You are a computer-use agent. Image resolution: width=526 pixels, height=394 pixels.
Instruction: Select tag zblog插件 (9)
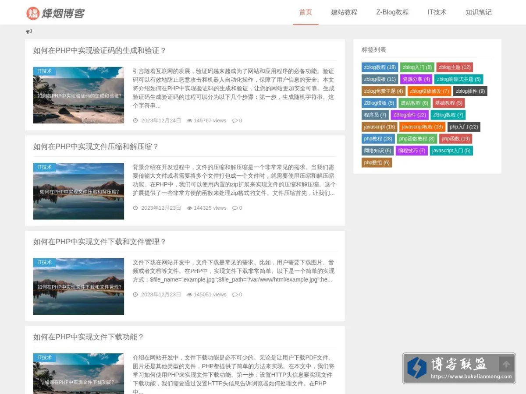pos(470,91)
